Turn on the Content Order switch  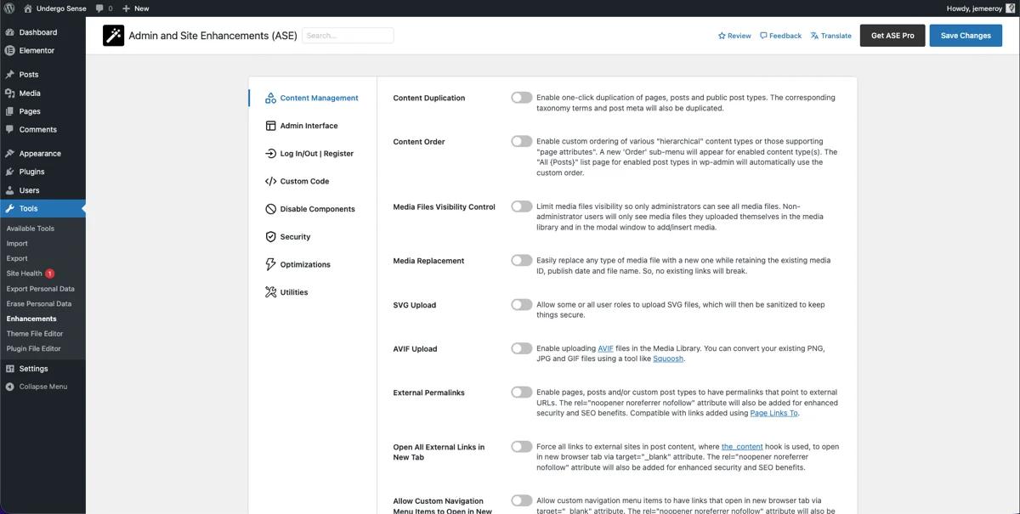(x=521, y=141)
